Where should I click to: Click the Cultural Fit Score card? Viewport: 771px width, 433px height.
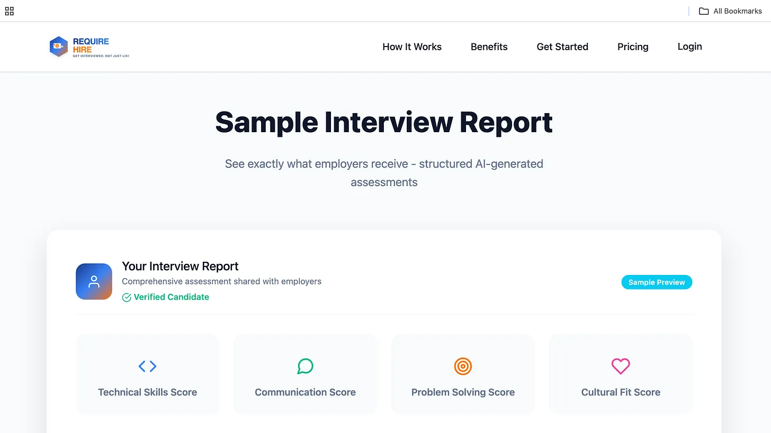tap(620, 373)
